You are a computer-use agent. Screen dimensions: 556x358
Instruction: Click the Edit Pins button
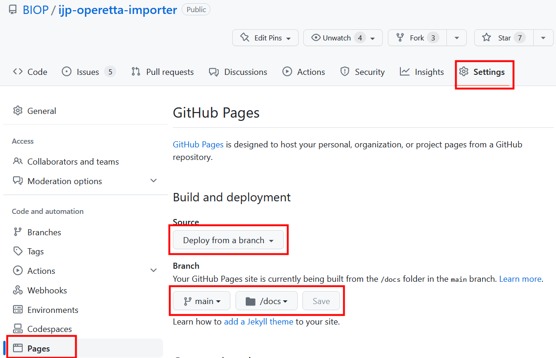tap(265, 38)
